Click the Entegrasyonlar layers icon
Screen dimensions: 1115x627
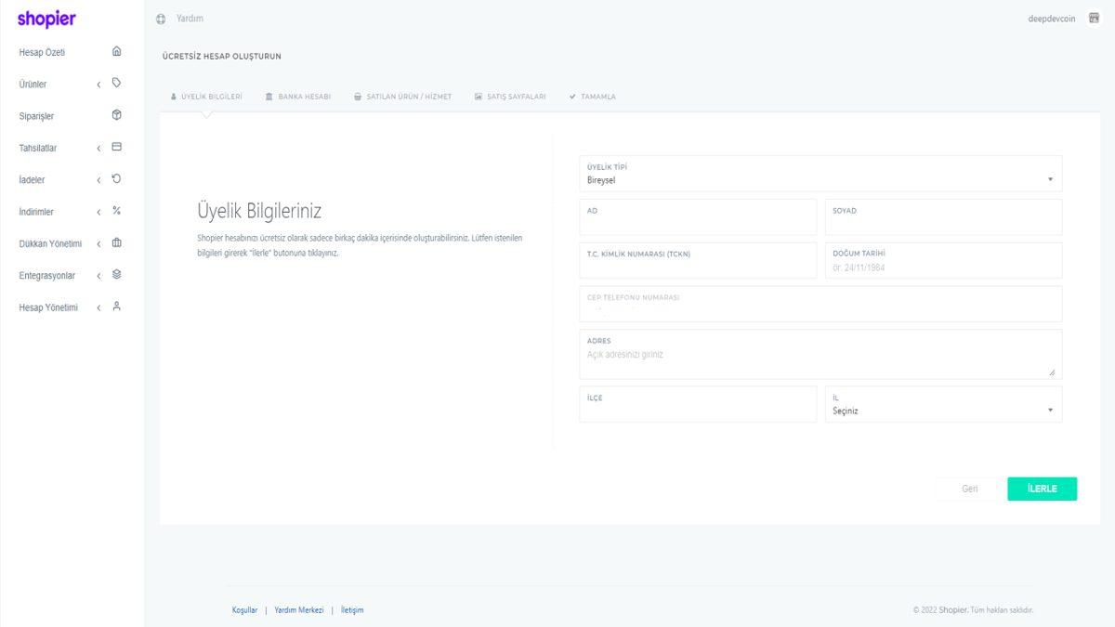tap(116, 275)
